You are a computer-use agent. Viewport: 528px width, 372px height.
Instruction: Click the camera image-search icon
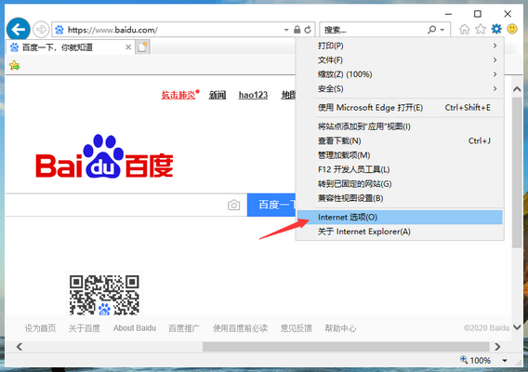[x=233, y=205]
